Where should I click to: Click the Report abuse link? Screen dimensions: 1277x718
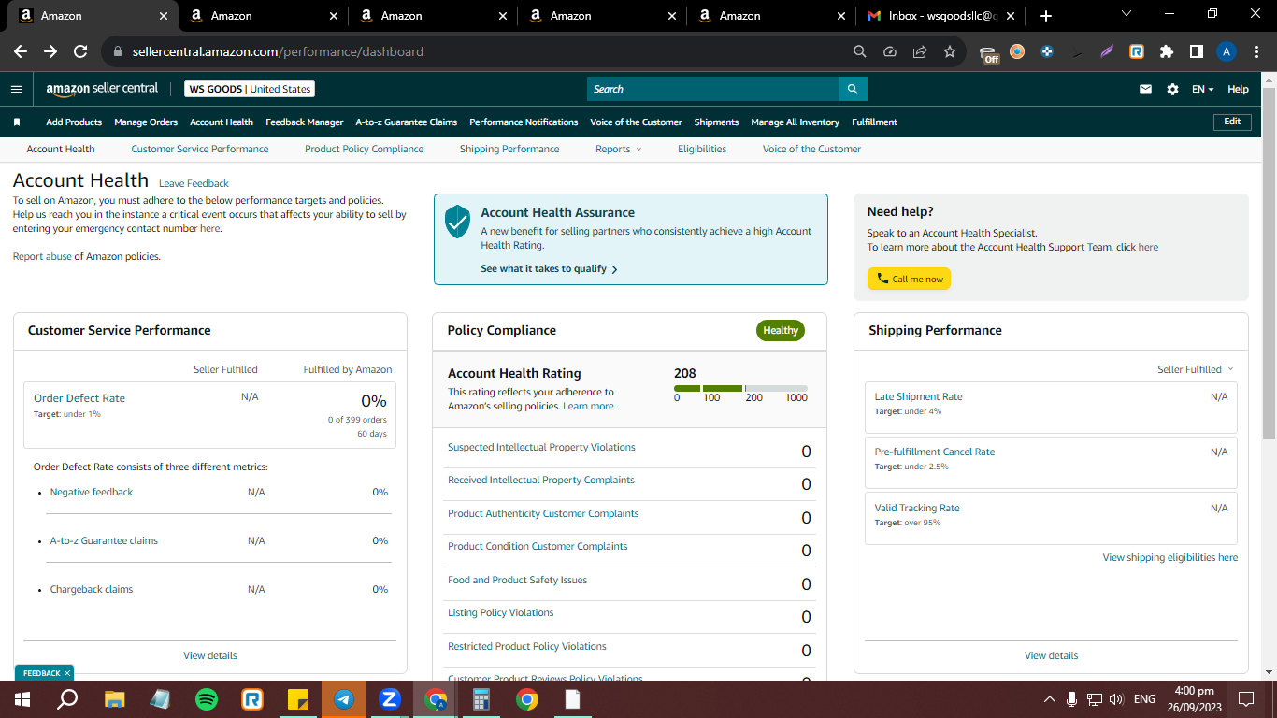42,256
